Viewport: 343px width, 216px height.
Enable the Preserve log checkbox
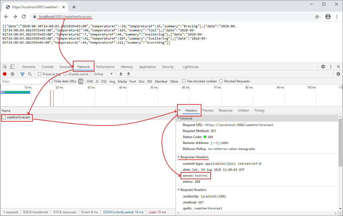pyautogui.click(x=40, y=74)
